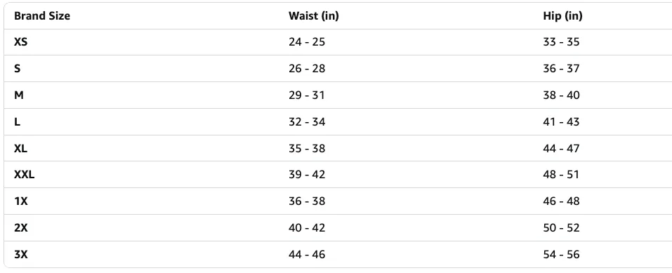Click hip value 54 - 56

[562, 254]
